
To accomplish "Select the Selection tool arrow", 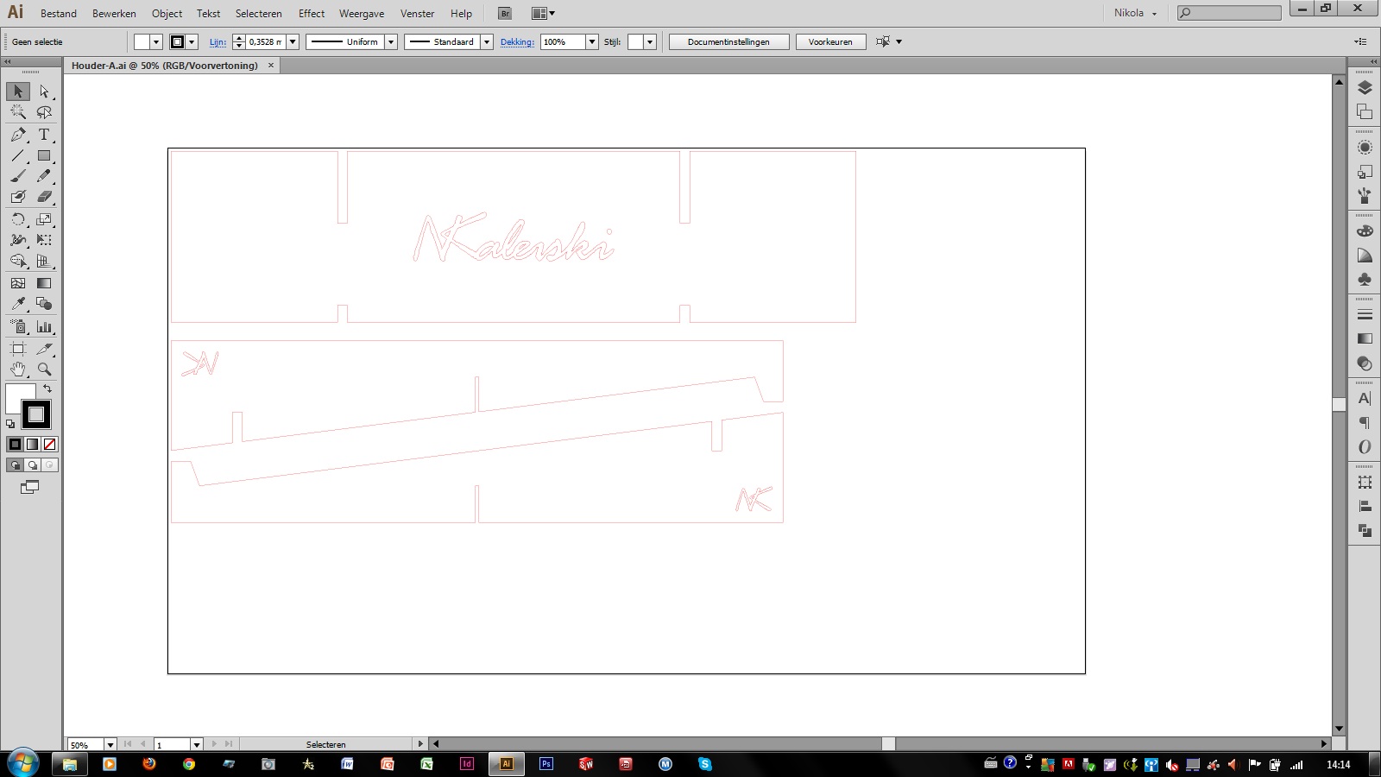I will point(18,92).
